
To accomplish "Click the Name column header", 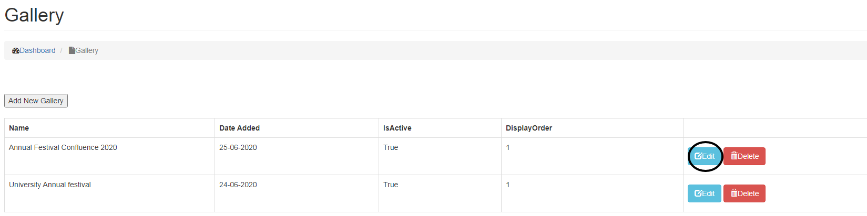I will pyautogui.click(x=19, y=128).
